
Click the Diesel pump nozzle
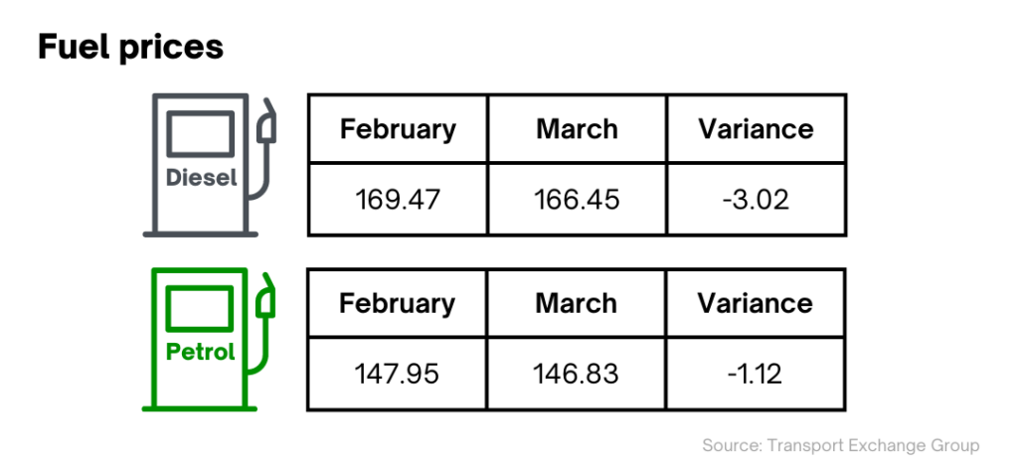pos(266,121)
